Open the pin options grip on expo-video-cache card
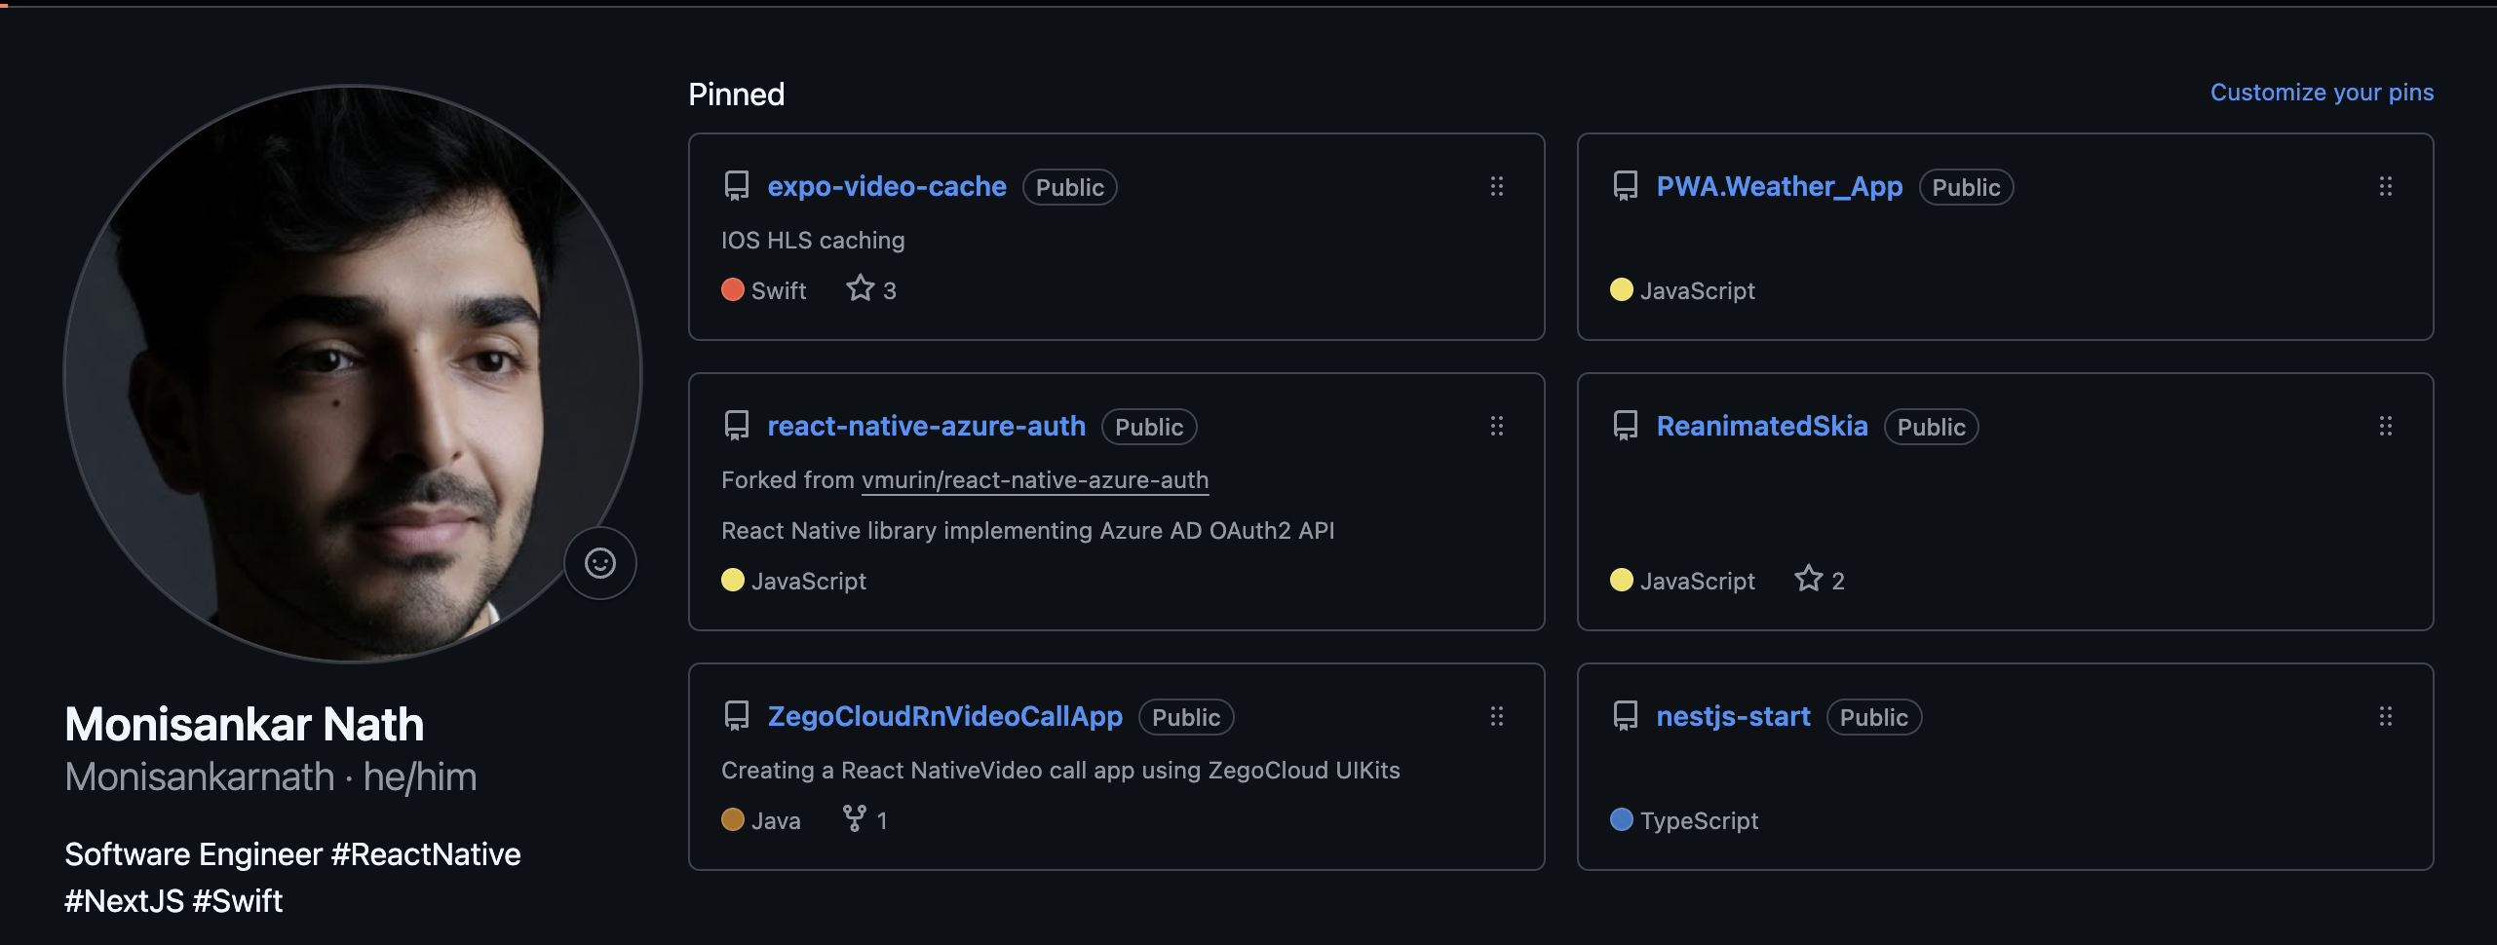Screen dimensions: 2497x945 click(1497, 186)
